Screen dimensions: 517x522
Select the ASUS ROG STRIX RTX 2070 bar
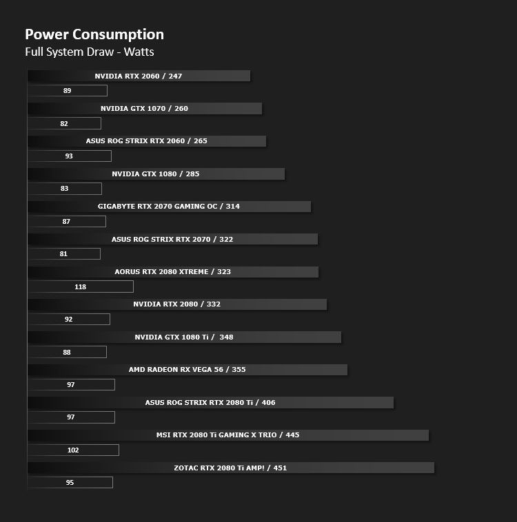[172, 239]
